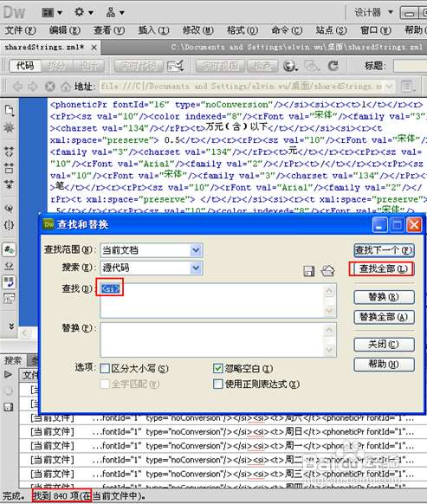Click the 查找全部 button
The height and width of the screenshot is (504, 427).
(382, 268)
